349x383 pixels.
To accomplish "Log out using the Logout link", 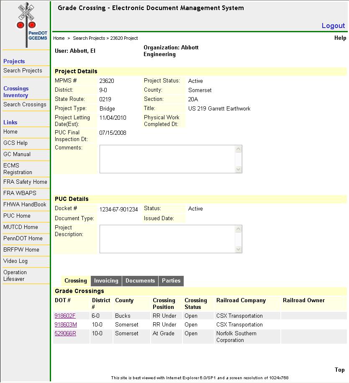I will (333, 26).
